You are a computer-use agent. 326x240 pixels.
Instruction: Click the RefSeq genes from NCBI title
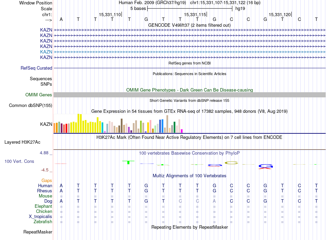pos(189,63)
